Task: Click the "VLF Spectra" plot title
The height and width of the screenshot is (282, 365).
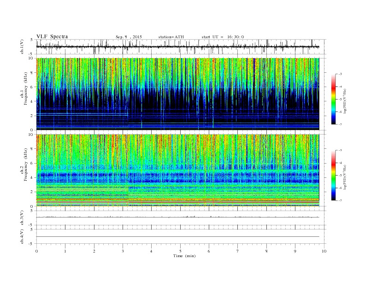Action: (52, 36)
